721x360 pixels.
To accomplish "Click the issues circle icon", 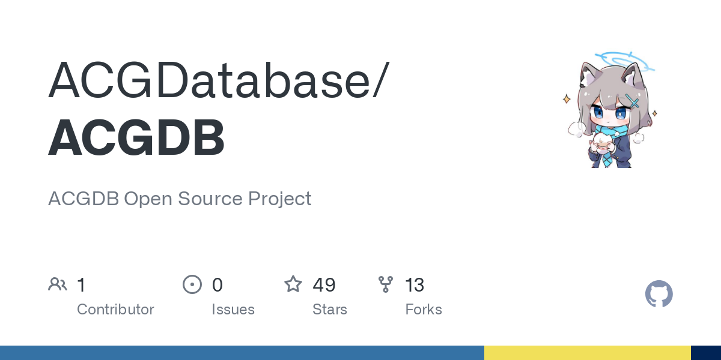I will (192, 284).
